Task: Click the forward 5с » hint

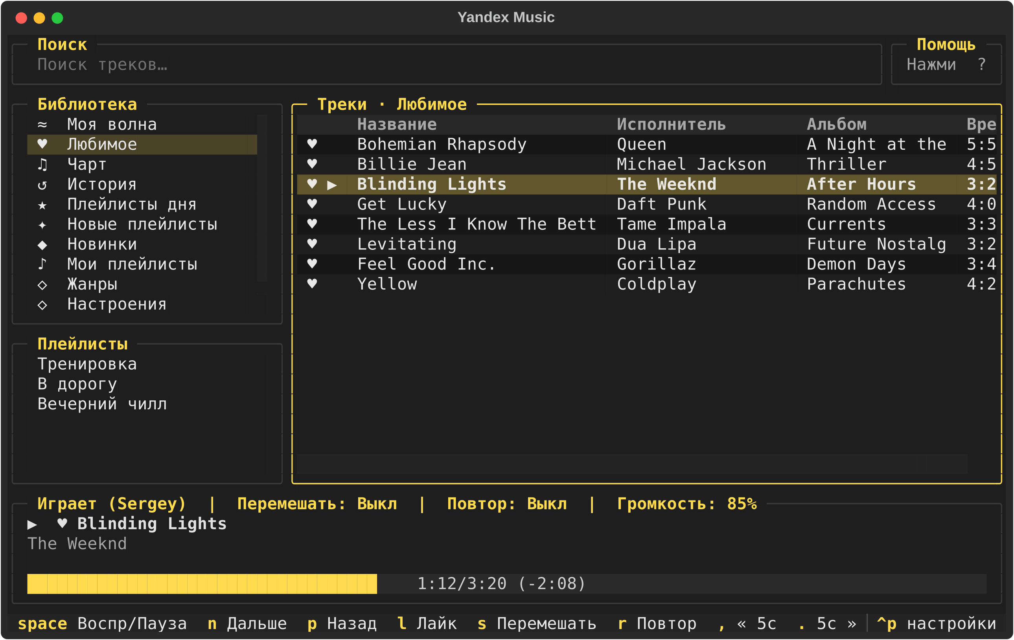Action: click(x=827, y=623)
